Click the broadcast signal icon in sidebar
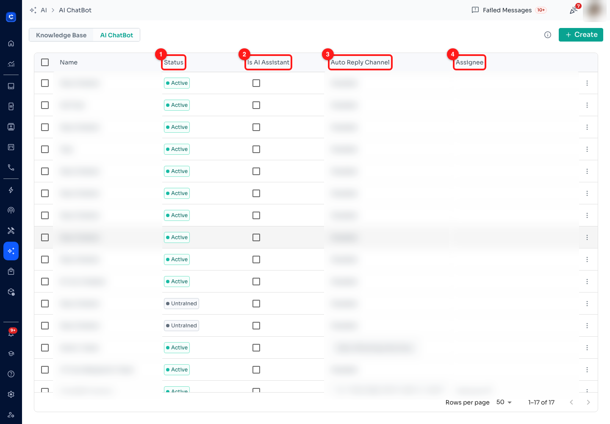610x424 pixels. pyautogui.click(x=11, y=210)
